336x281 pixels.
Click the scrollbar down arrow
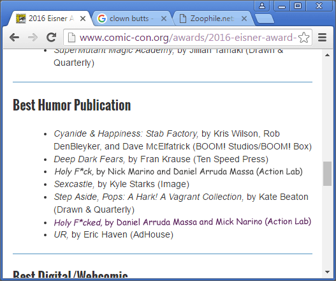[327, 272]
